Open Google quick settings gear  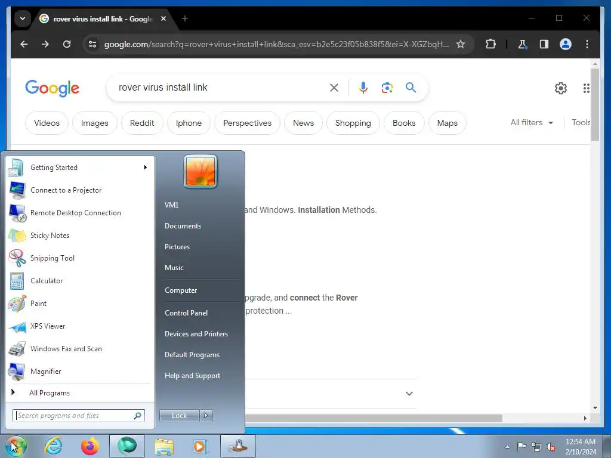click(x=561, y=88)
